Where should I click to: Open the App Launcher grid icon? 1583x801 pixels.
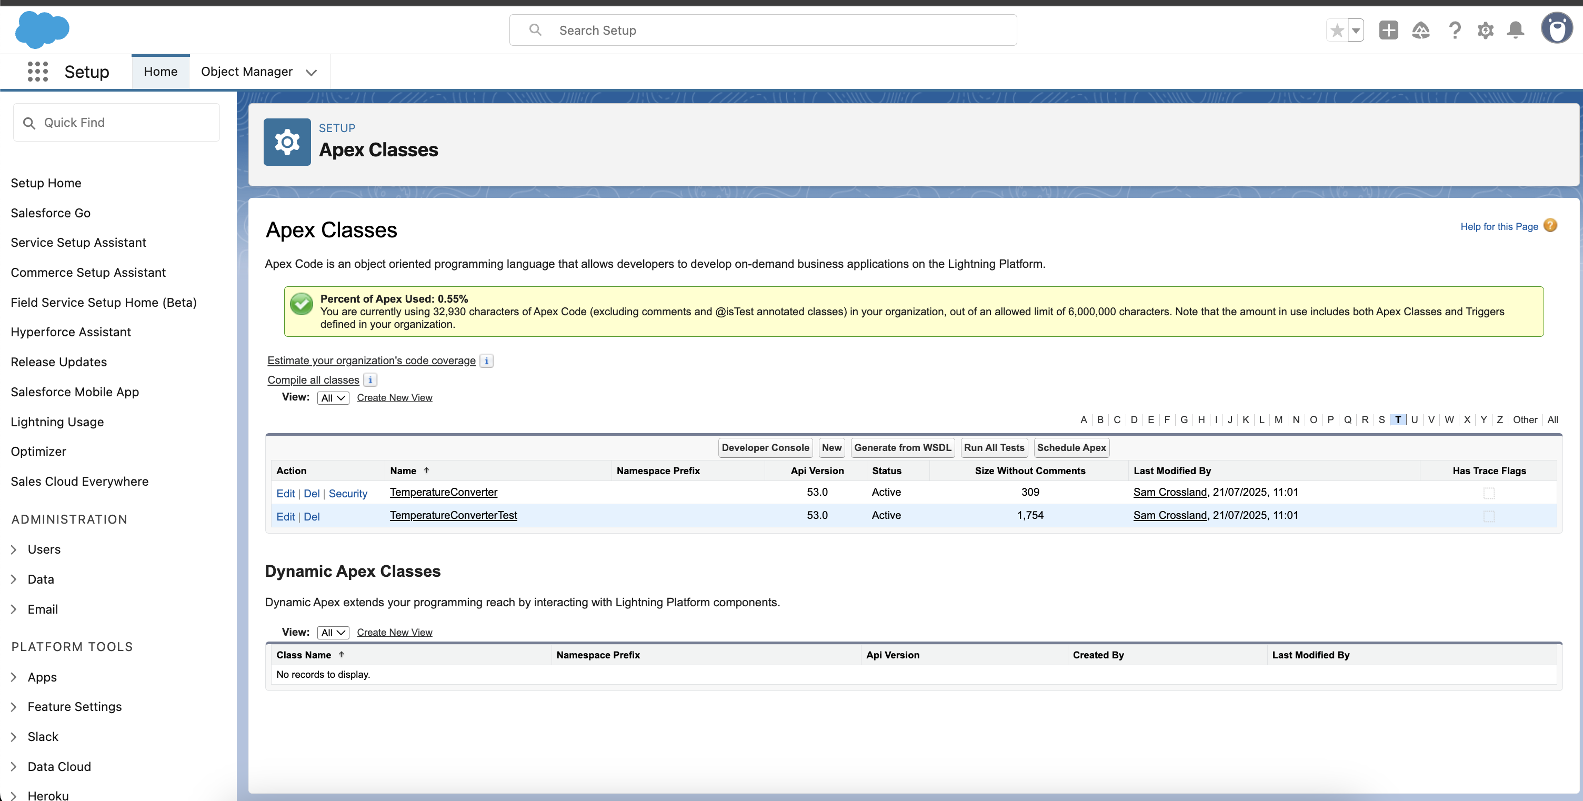[x=37, y=71]
